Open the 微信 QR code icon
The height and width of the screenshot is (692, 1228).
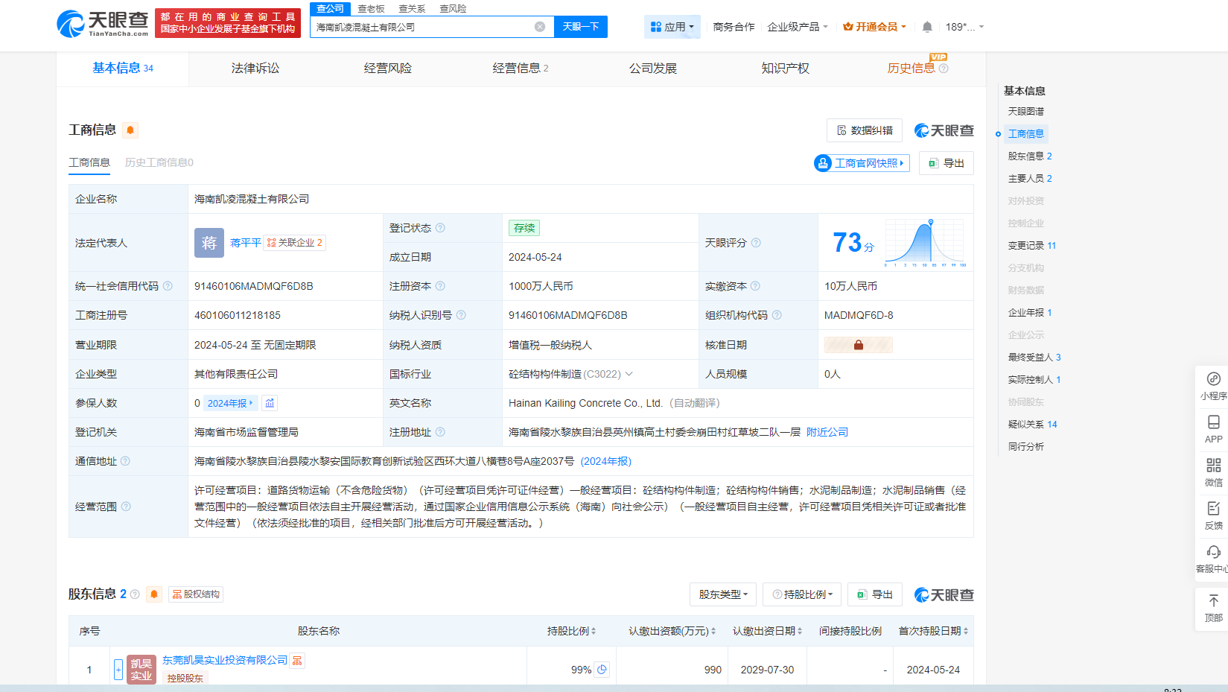(1213, 466)
